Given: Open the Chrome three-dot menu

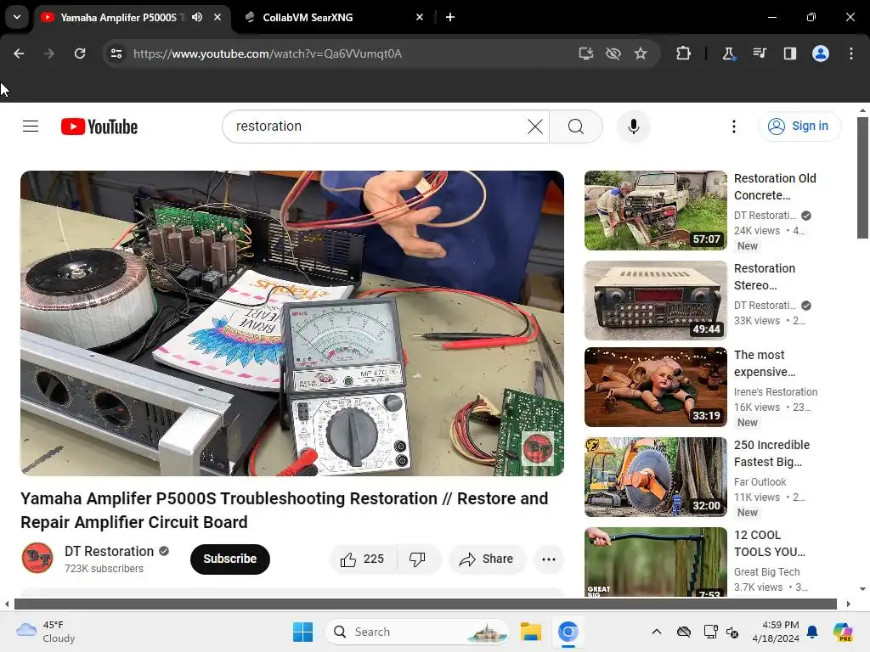Looking at the screenshot, I should (x=851, y=53).
